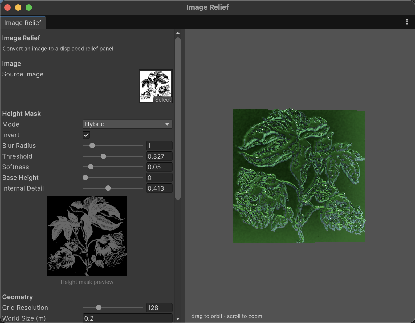This screenshot has width=415, height=323.
Task: Click the Blur Radius slider handle
Action: tap(92, 146)
